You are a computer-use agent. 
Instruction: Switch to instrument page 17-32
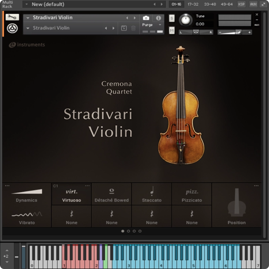193,4
